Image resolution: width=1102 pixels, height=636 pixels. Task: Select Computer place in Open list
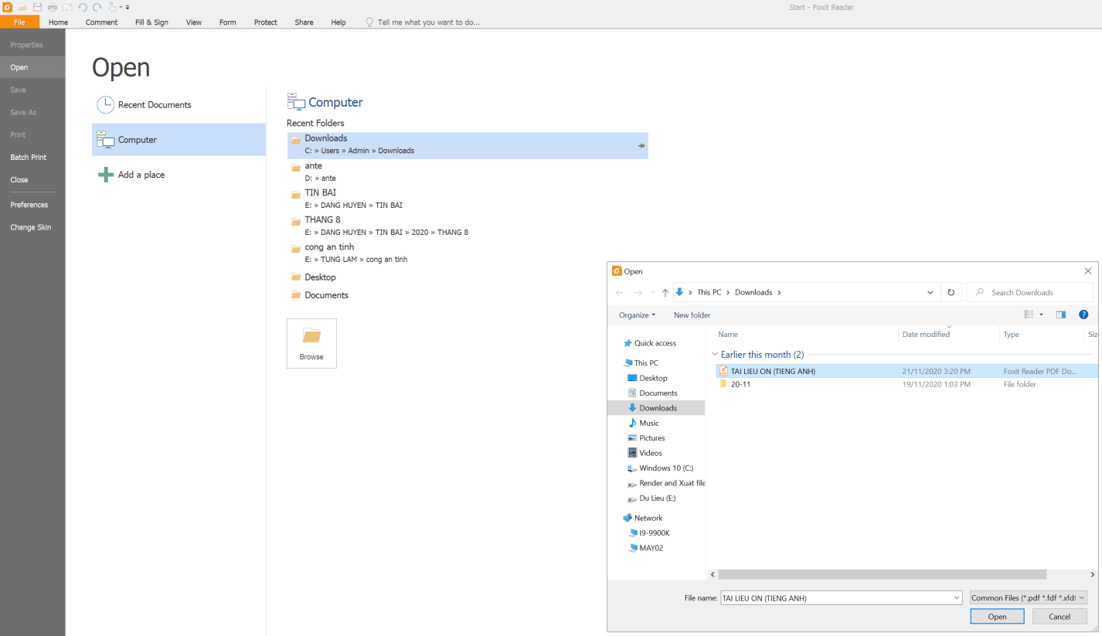(179, 140)
